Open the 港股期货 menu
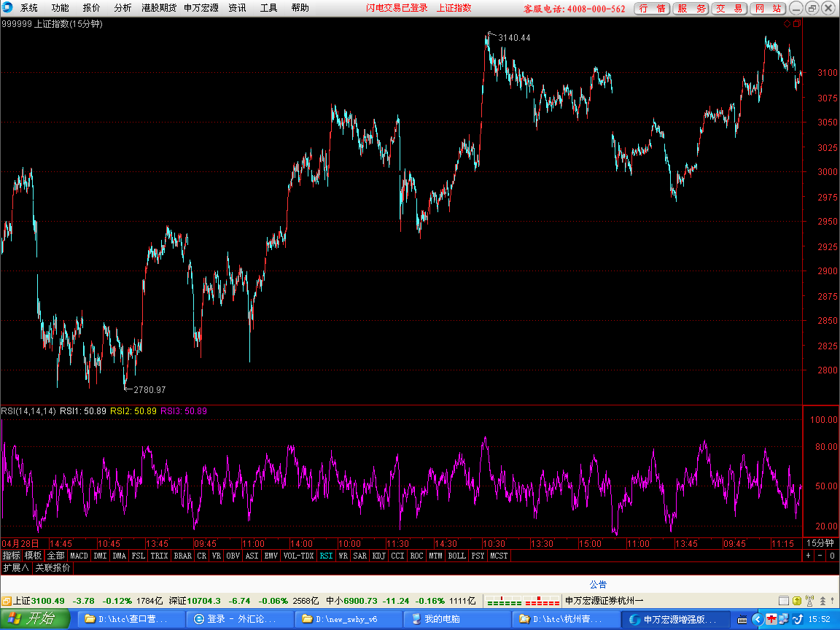The height and width of the screenshot is (630, 840). 158,7
